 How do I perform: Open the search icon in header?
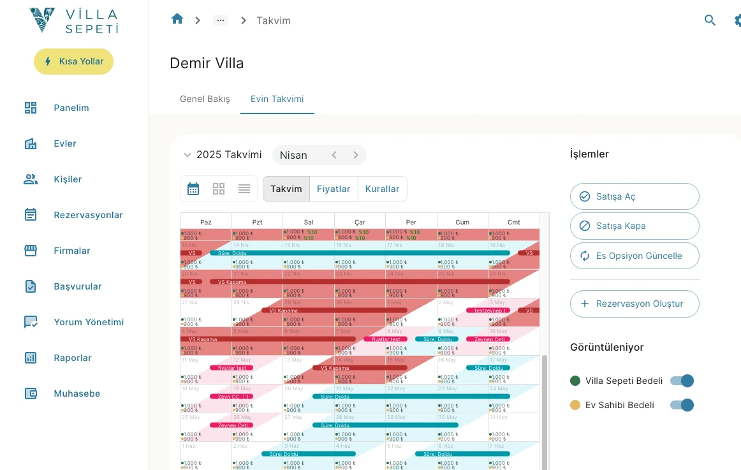(x=710, y=20)
